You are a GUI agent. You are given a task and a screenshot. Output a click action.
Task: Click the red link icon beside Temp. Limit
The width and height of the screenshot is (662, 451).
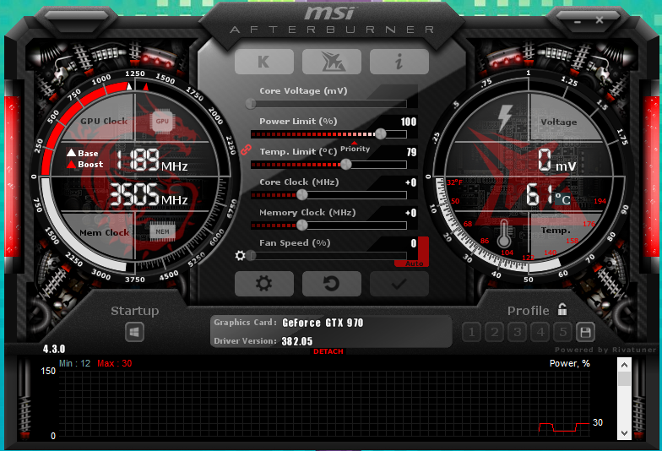(247, 149)
